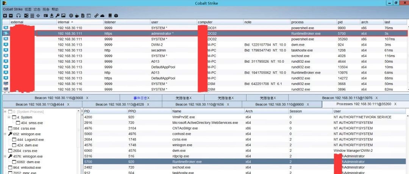Switch to the 事件日志 tab
Viewport: 409px width, 174px height.
click(x=140, y=98)
